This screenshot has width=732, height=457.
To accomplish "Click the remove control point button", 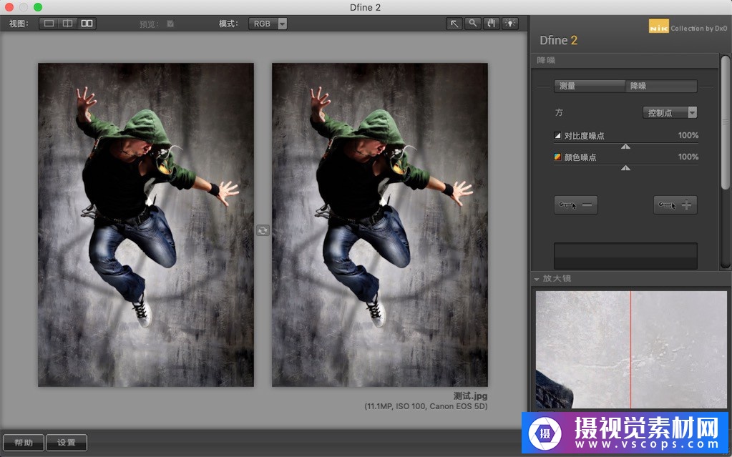I will pyautogui.click(x=576, y=205).
